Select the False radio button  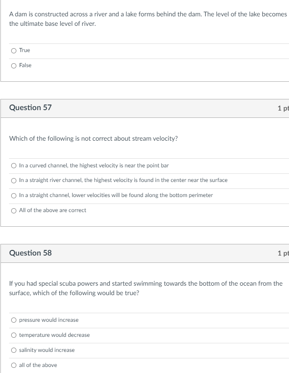point(14,66)
